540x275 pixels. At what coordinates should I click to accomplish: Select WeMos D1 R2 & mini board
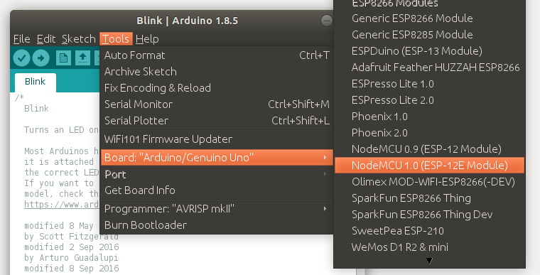(x=429, y=247)
